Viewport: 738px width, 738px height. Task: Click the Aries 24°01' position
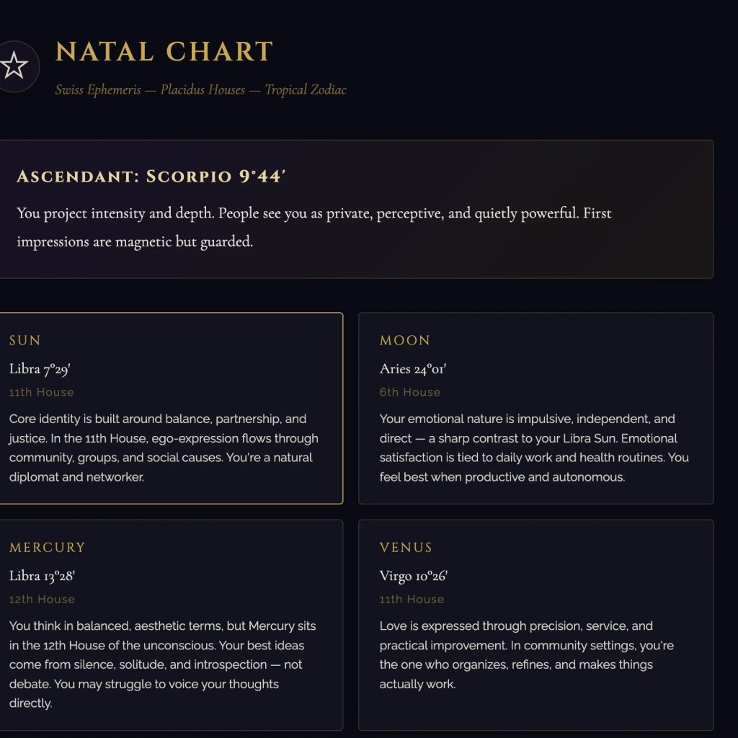[x=413, y=369]
